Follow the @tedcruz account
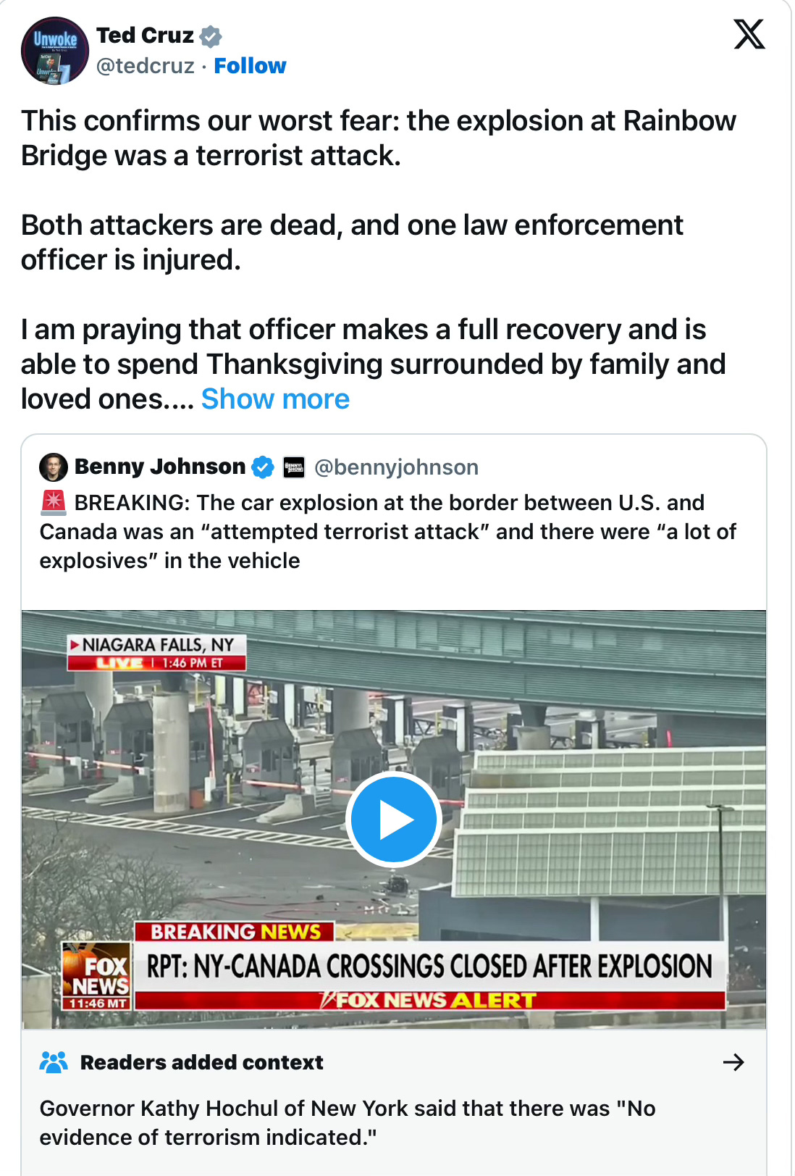 [250, 66]
